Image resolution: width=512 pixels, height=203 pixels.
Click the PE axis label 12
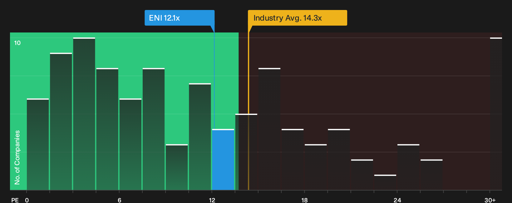212,200
